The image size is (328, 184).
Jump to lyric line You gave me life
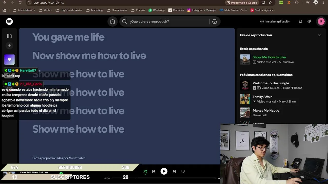(x=68, y=37)
